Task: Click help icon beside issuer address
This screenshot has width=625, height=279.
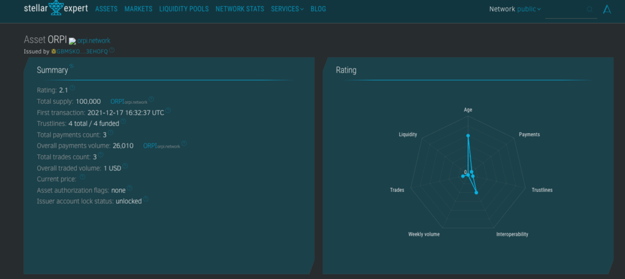Action: [112, 50]
